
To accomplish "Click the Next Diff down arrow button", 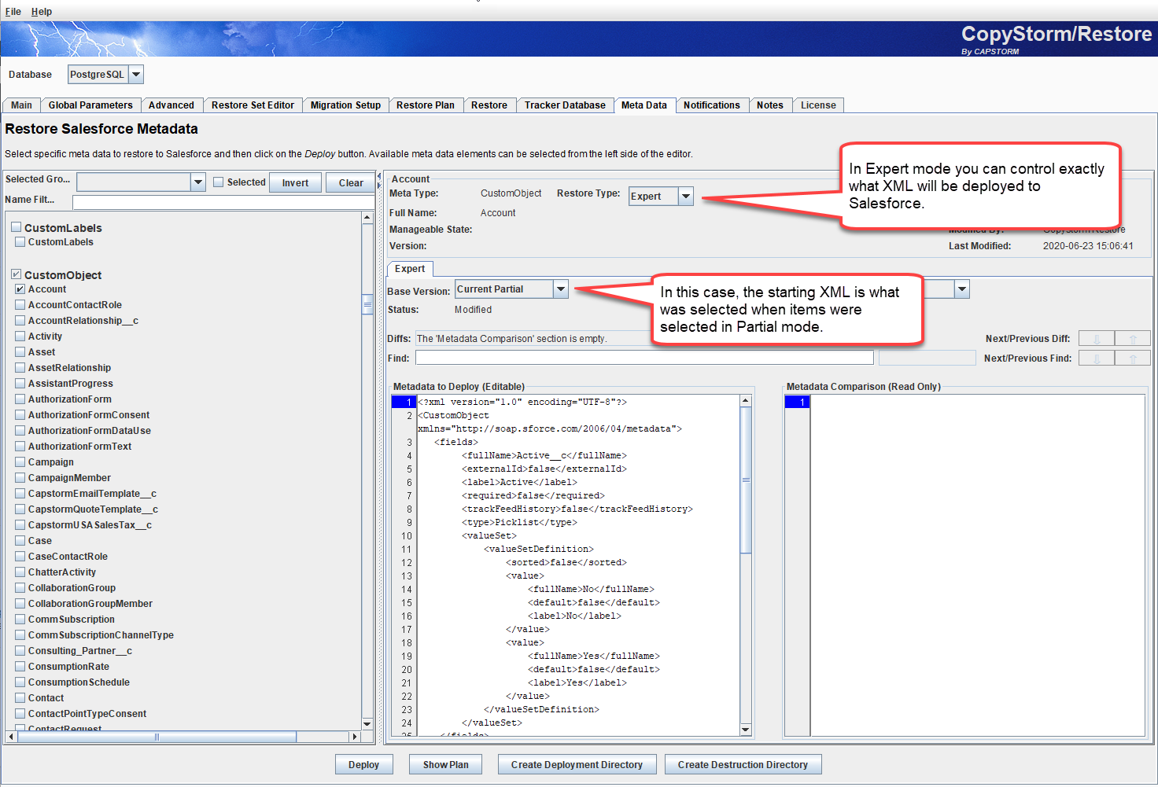I will pyautogui.click(x=1096, y=339).
